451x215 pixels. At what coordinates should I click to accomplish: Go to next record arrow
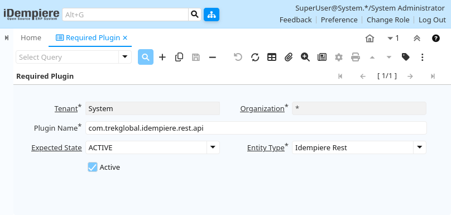tap(410, 77)
